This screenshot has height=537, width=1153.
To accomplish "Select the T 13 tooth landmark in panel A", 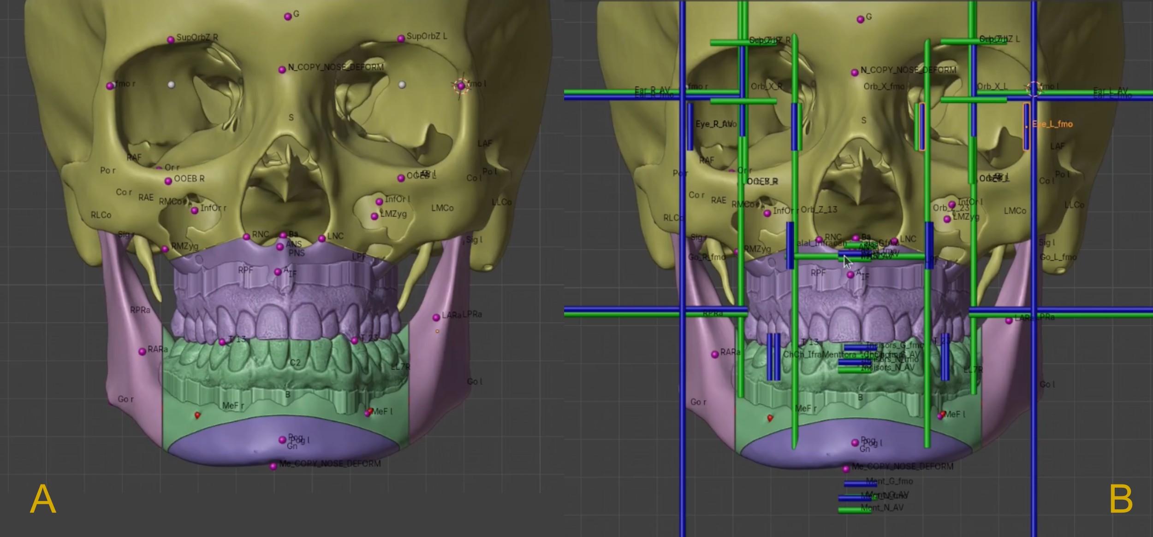I will coord(222,342).
